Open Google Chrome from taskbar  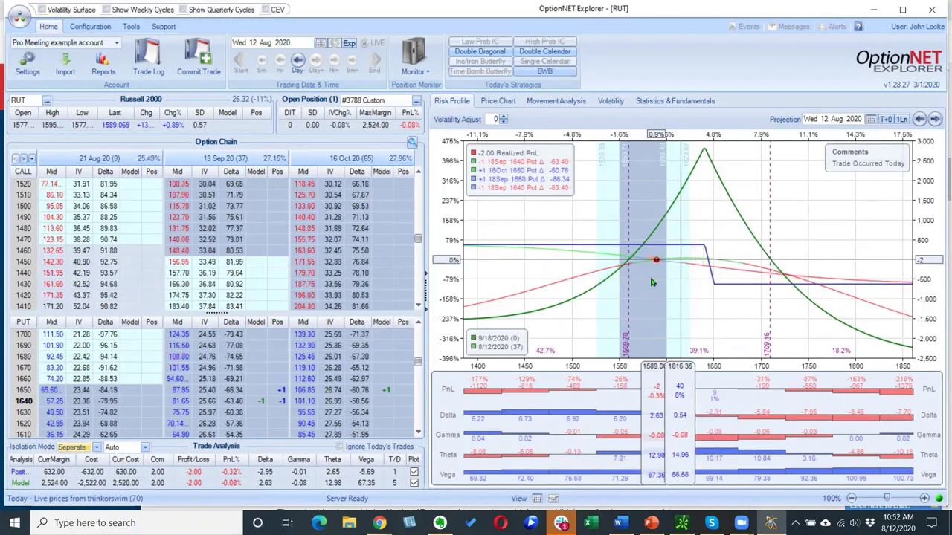coord(379,522)
